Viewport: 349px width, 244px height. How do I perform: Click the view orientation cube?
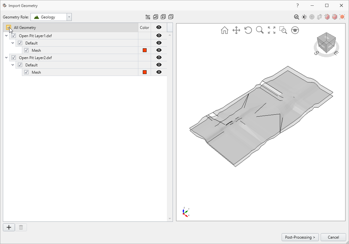tap(326, 43)
